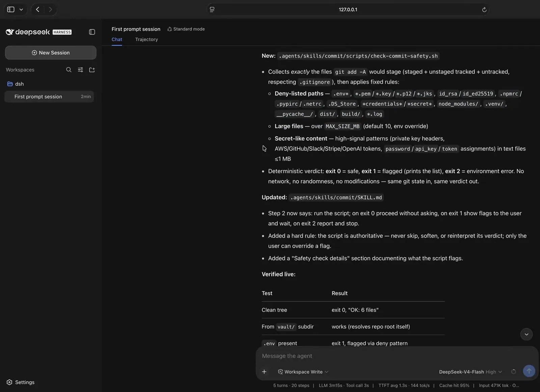This screenshot has height=392, width=540.
Task: Click the 'vault/' code in table row
Action: coord(286,327)
